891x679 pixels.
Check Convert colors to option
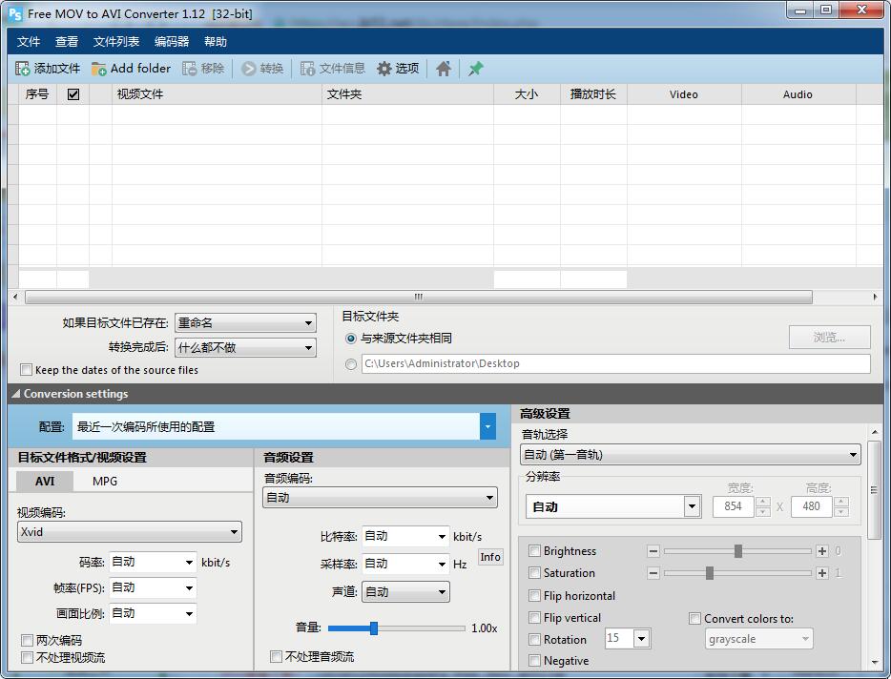pos(694,618)
